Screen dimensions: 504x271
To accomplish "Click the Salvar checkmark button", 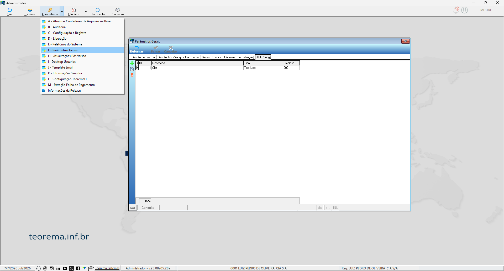I will coord(156,49).
